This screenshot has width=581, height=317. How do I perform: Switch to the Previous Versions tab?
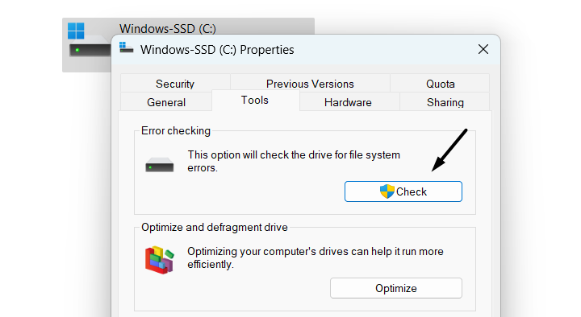pos(310,84)
